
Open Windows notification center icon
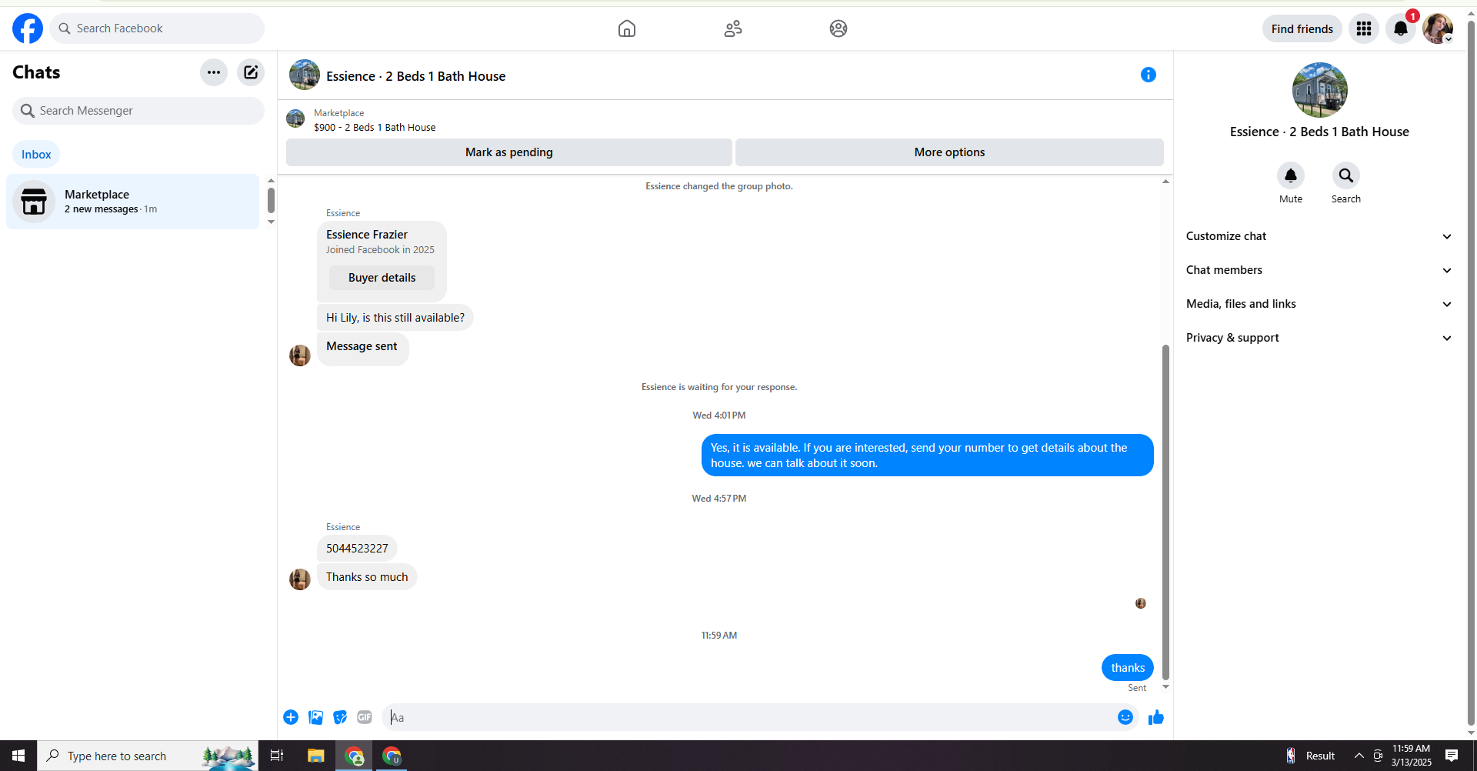click(1452, 756)
